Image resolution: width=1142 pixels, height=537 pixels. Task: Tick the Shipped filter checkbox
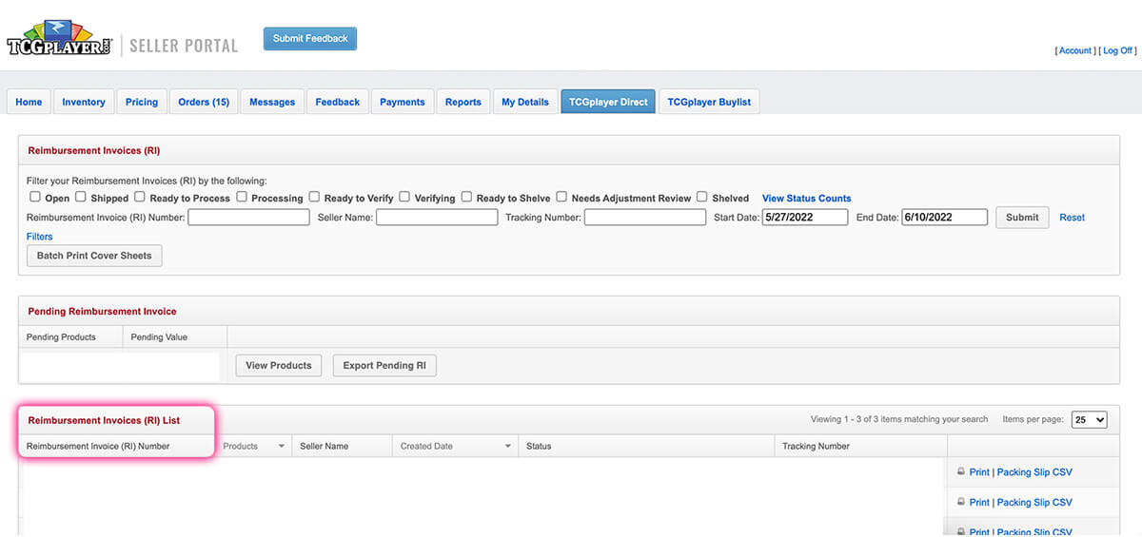(x=81, y=198)
